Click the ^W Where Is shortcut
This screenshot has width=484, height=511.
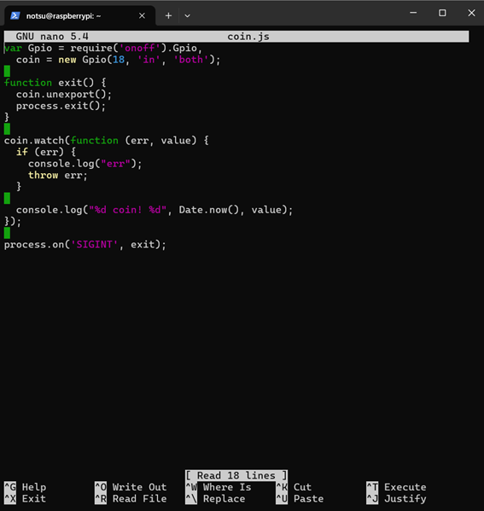coord(219,487)
